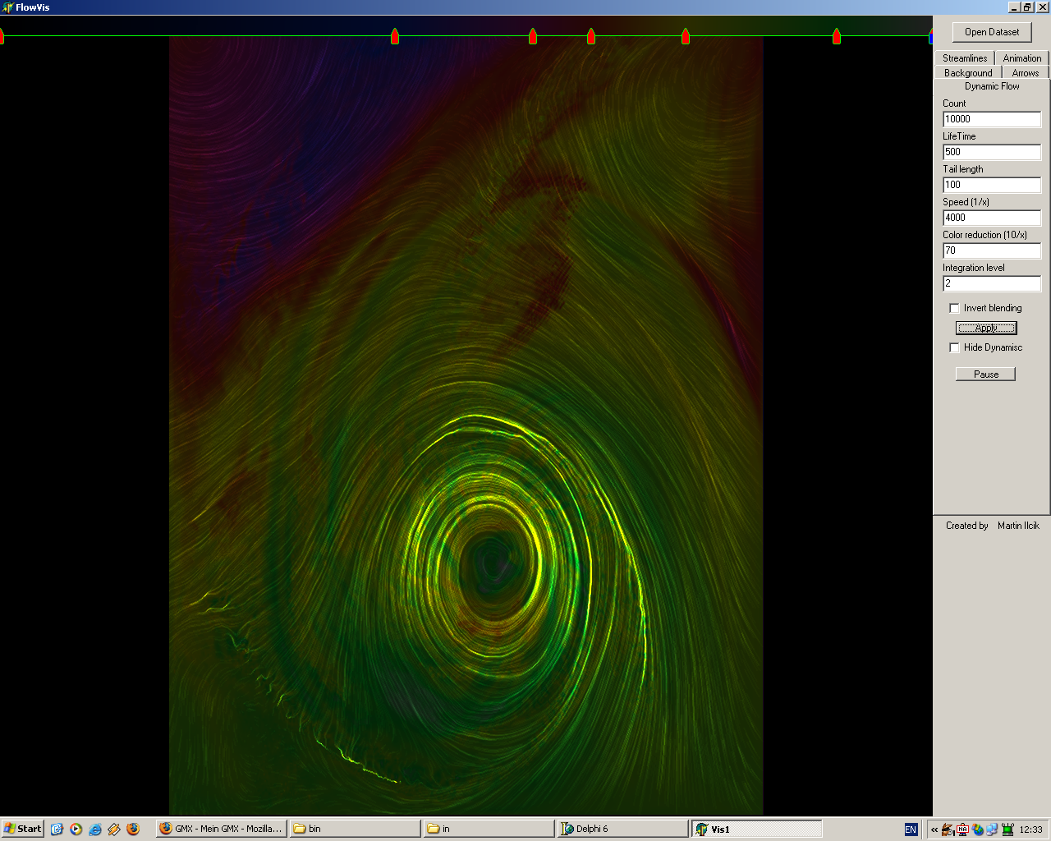1051x841 pixels.
Task: Enable the Invert blending checkbox
Action: point(954,308)
